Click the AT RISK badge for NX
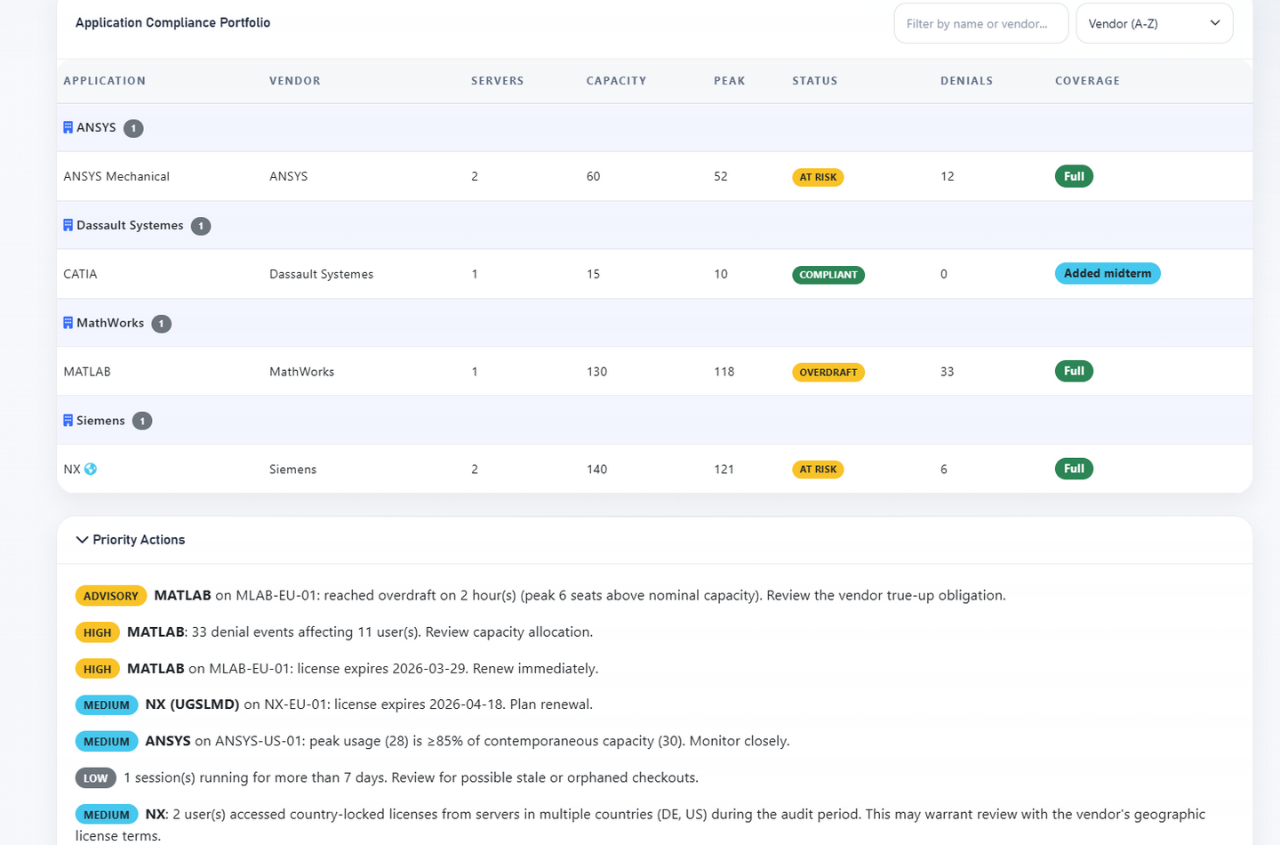This screenshot has width=1280, height=845. [x=818, y=470]
